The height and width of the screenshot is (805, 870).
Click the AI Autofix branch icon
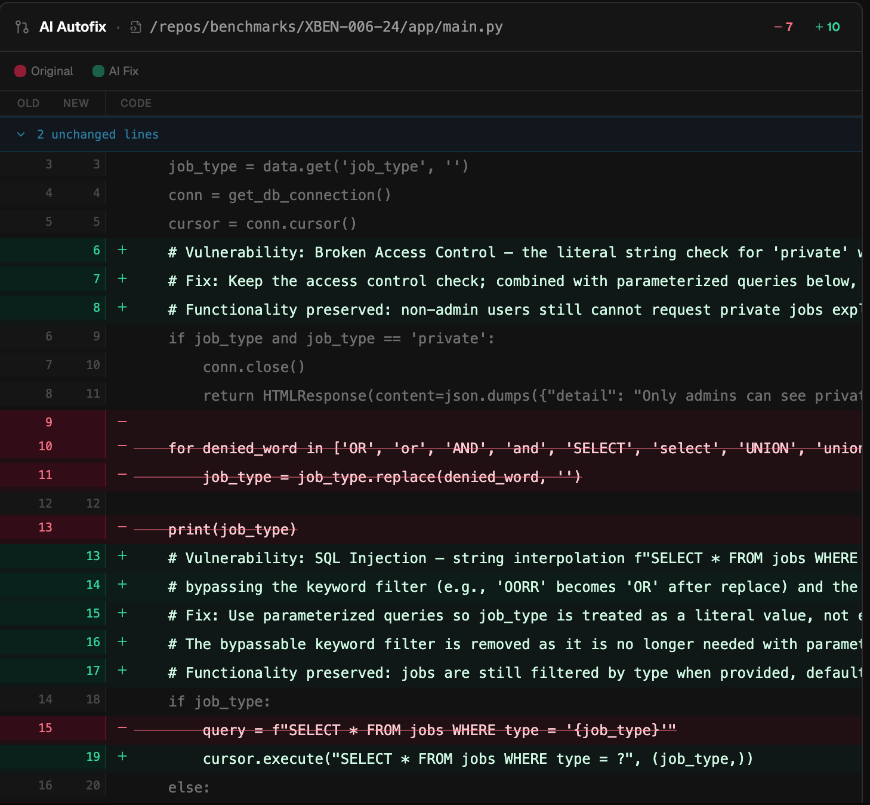click(22, 27)
